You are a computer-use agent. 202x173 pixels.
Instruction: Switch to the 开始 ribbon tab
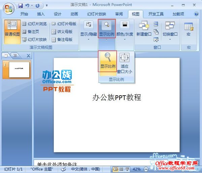(x=24, y=14)
